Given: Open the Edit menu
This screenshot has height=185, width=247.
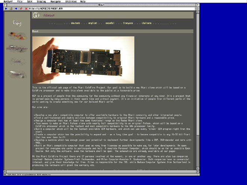Looking at the screenshot, I should click(30, 1).
